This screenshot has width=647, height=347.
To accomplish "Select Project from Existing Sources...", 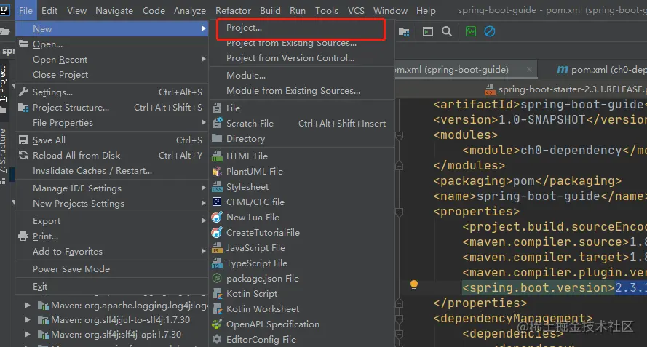I will (x=301, y=43).
